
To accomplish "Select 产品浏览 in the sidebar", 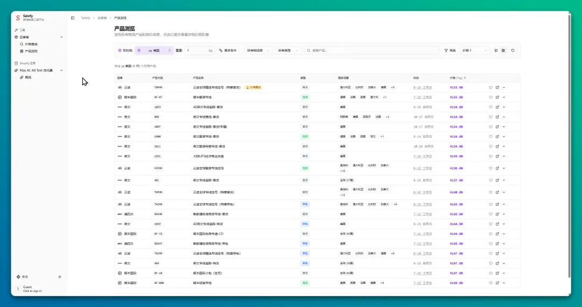I will point(31,51).
